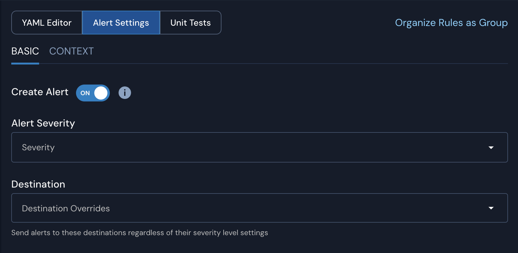Turn off the Create Alert switch
This screenshot has width=518, height=253.
(x=93, y=93)
